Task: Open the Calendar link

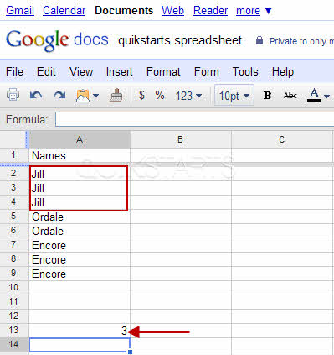Action: (64, 11)
